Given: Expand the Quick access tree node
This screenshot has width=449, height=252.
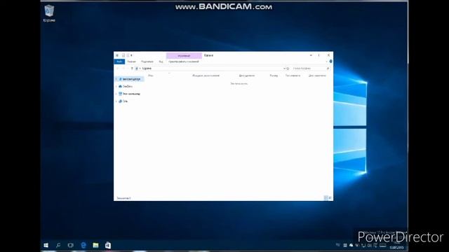Looking at the screenshot, I should click(x=116, y=79).
